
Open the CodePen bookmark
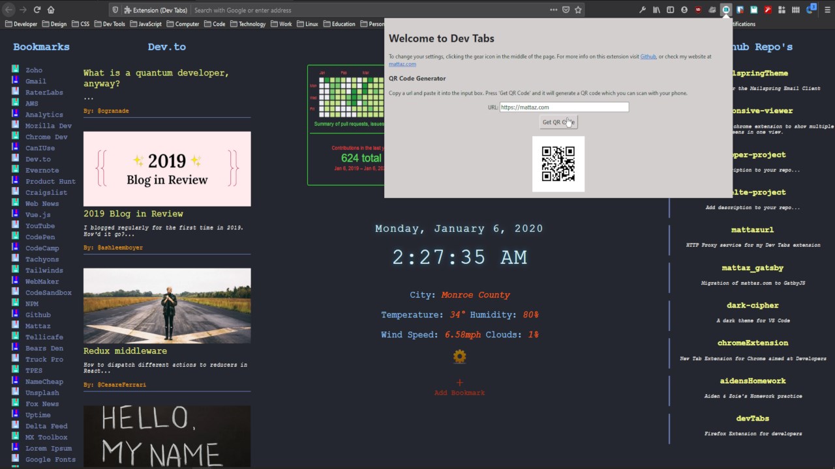coord(40,237)
